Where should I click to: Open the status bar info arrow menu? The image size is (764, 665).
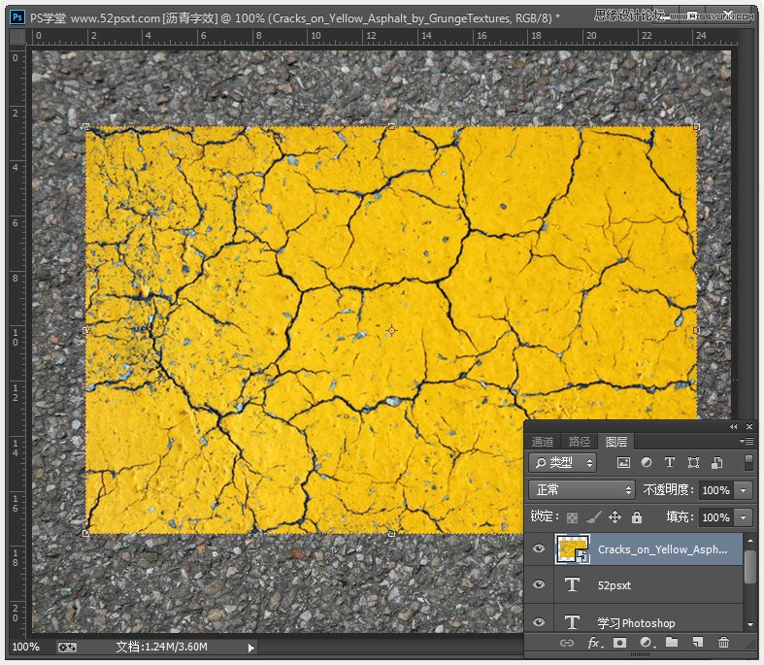(x=250, y=648)
